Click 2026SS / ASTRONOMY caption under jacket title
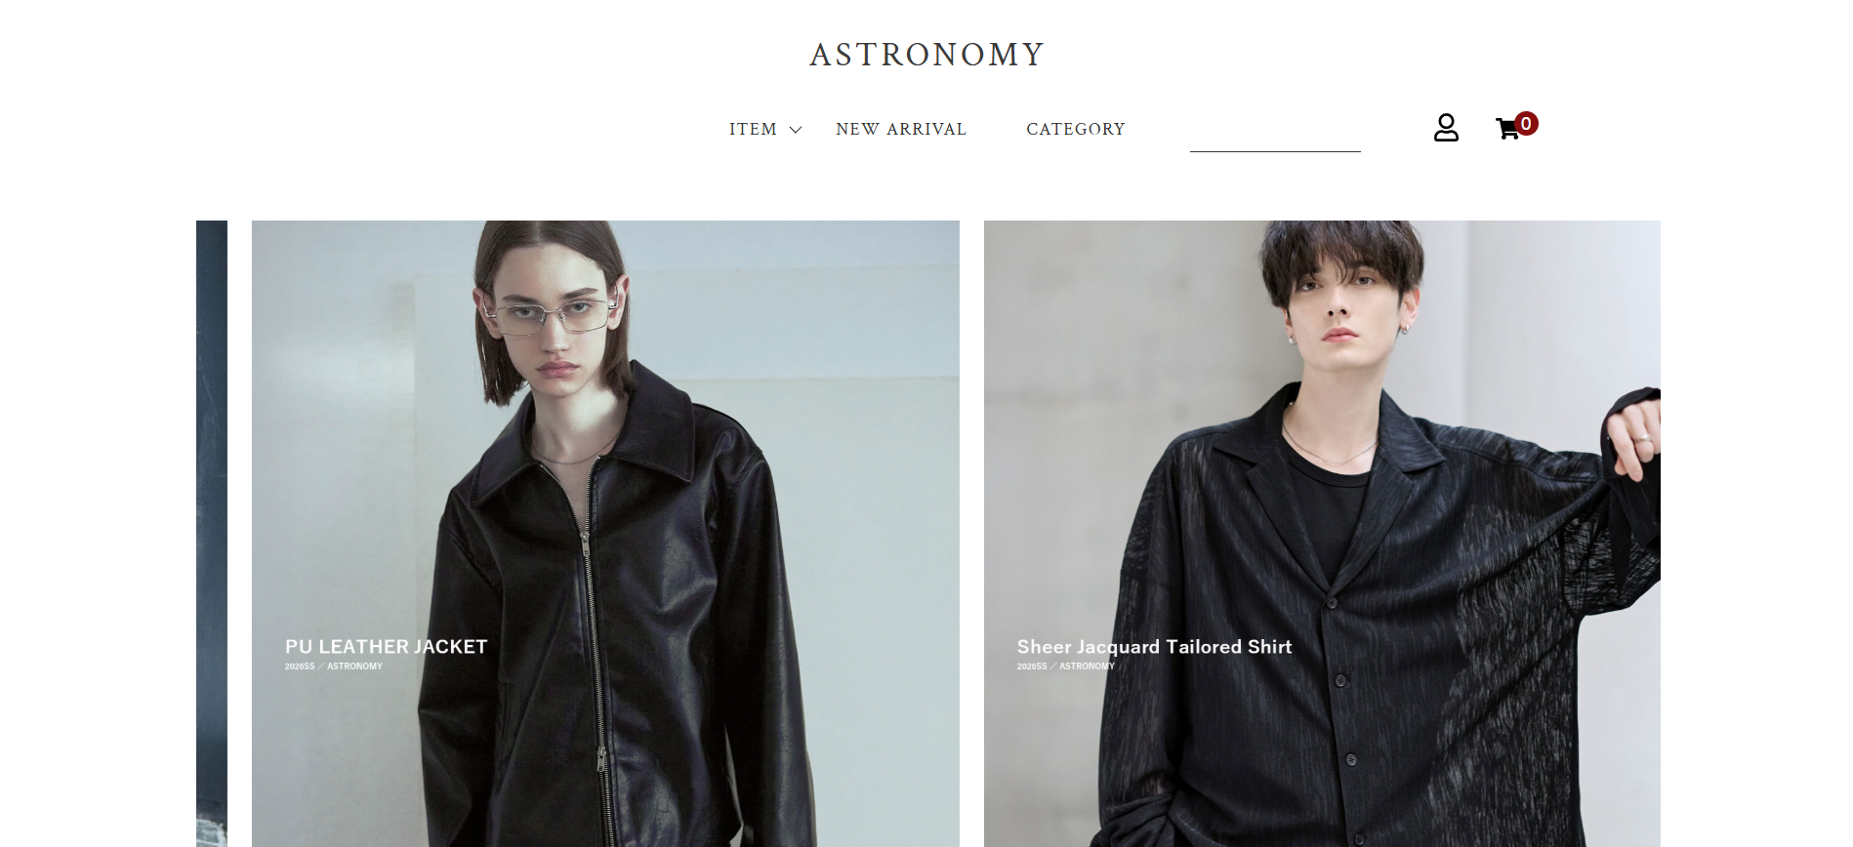The image size is (1853, 847). pyautogui.click(x=334, y=666)
